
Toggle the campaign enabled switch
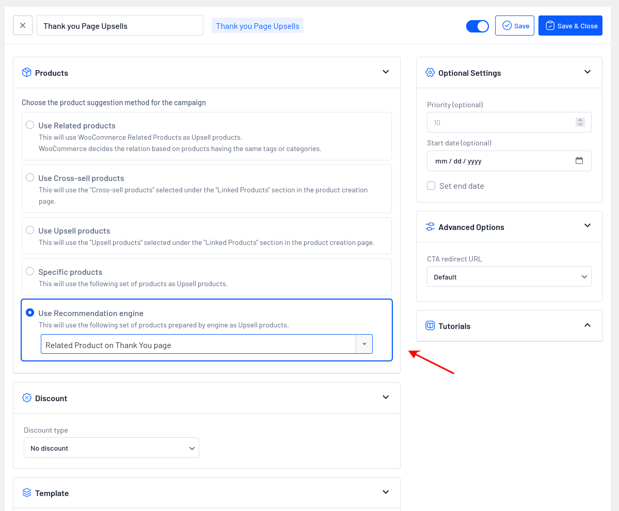(x=477, y=26)
